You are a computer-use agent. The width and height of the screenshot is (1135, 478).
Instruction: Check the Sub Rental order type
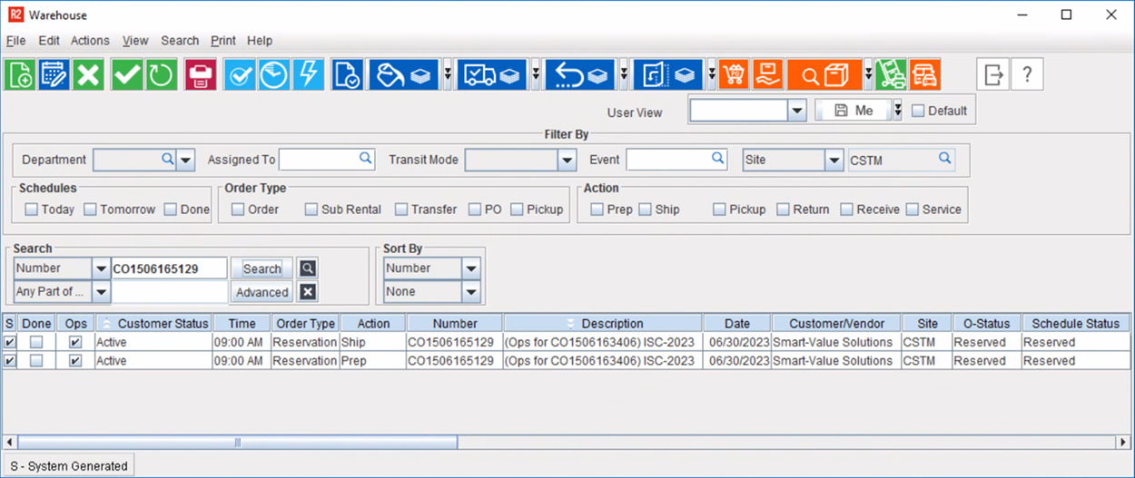(x=311, y=210)
